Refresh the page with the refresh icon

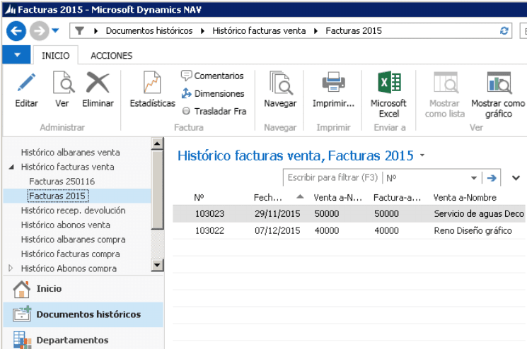504,31
